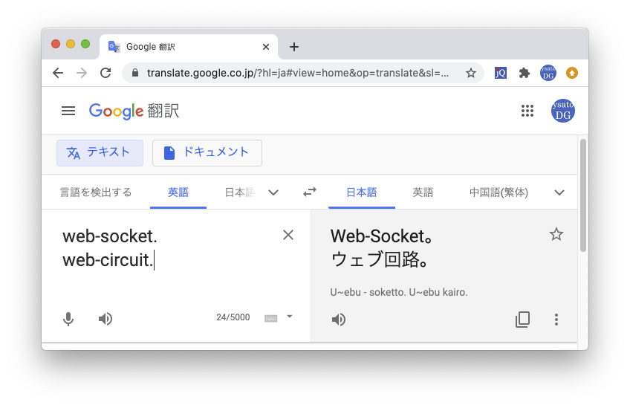Screen dimensions: 630x405
Task: Open the Google apps grid
Action: click(x=527, y=111)
